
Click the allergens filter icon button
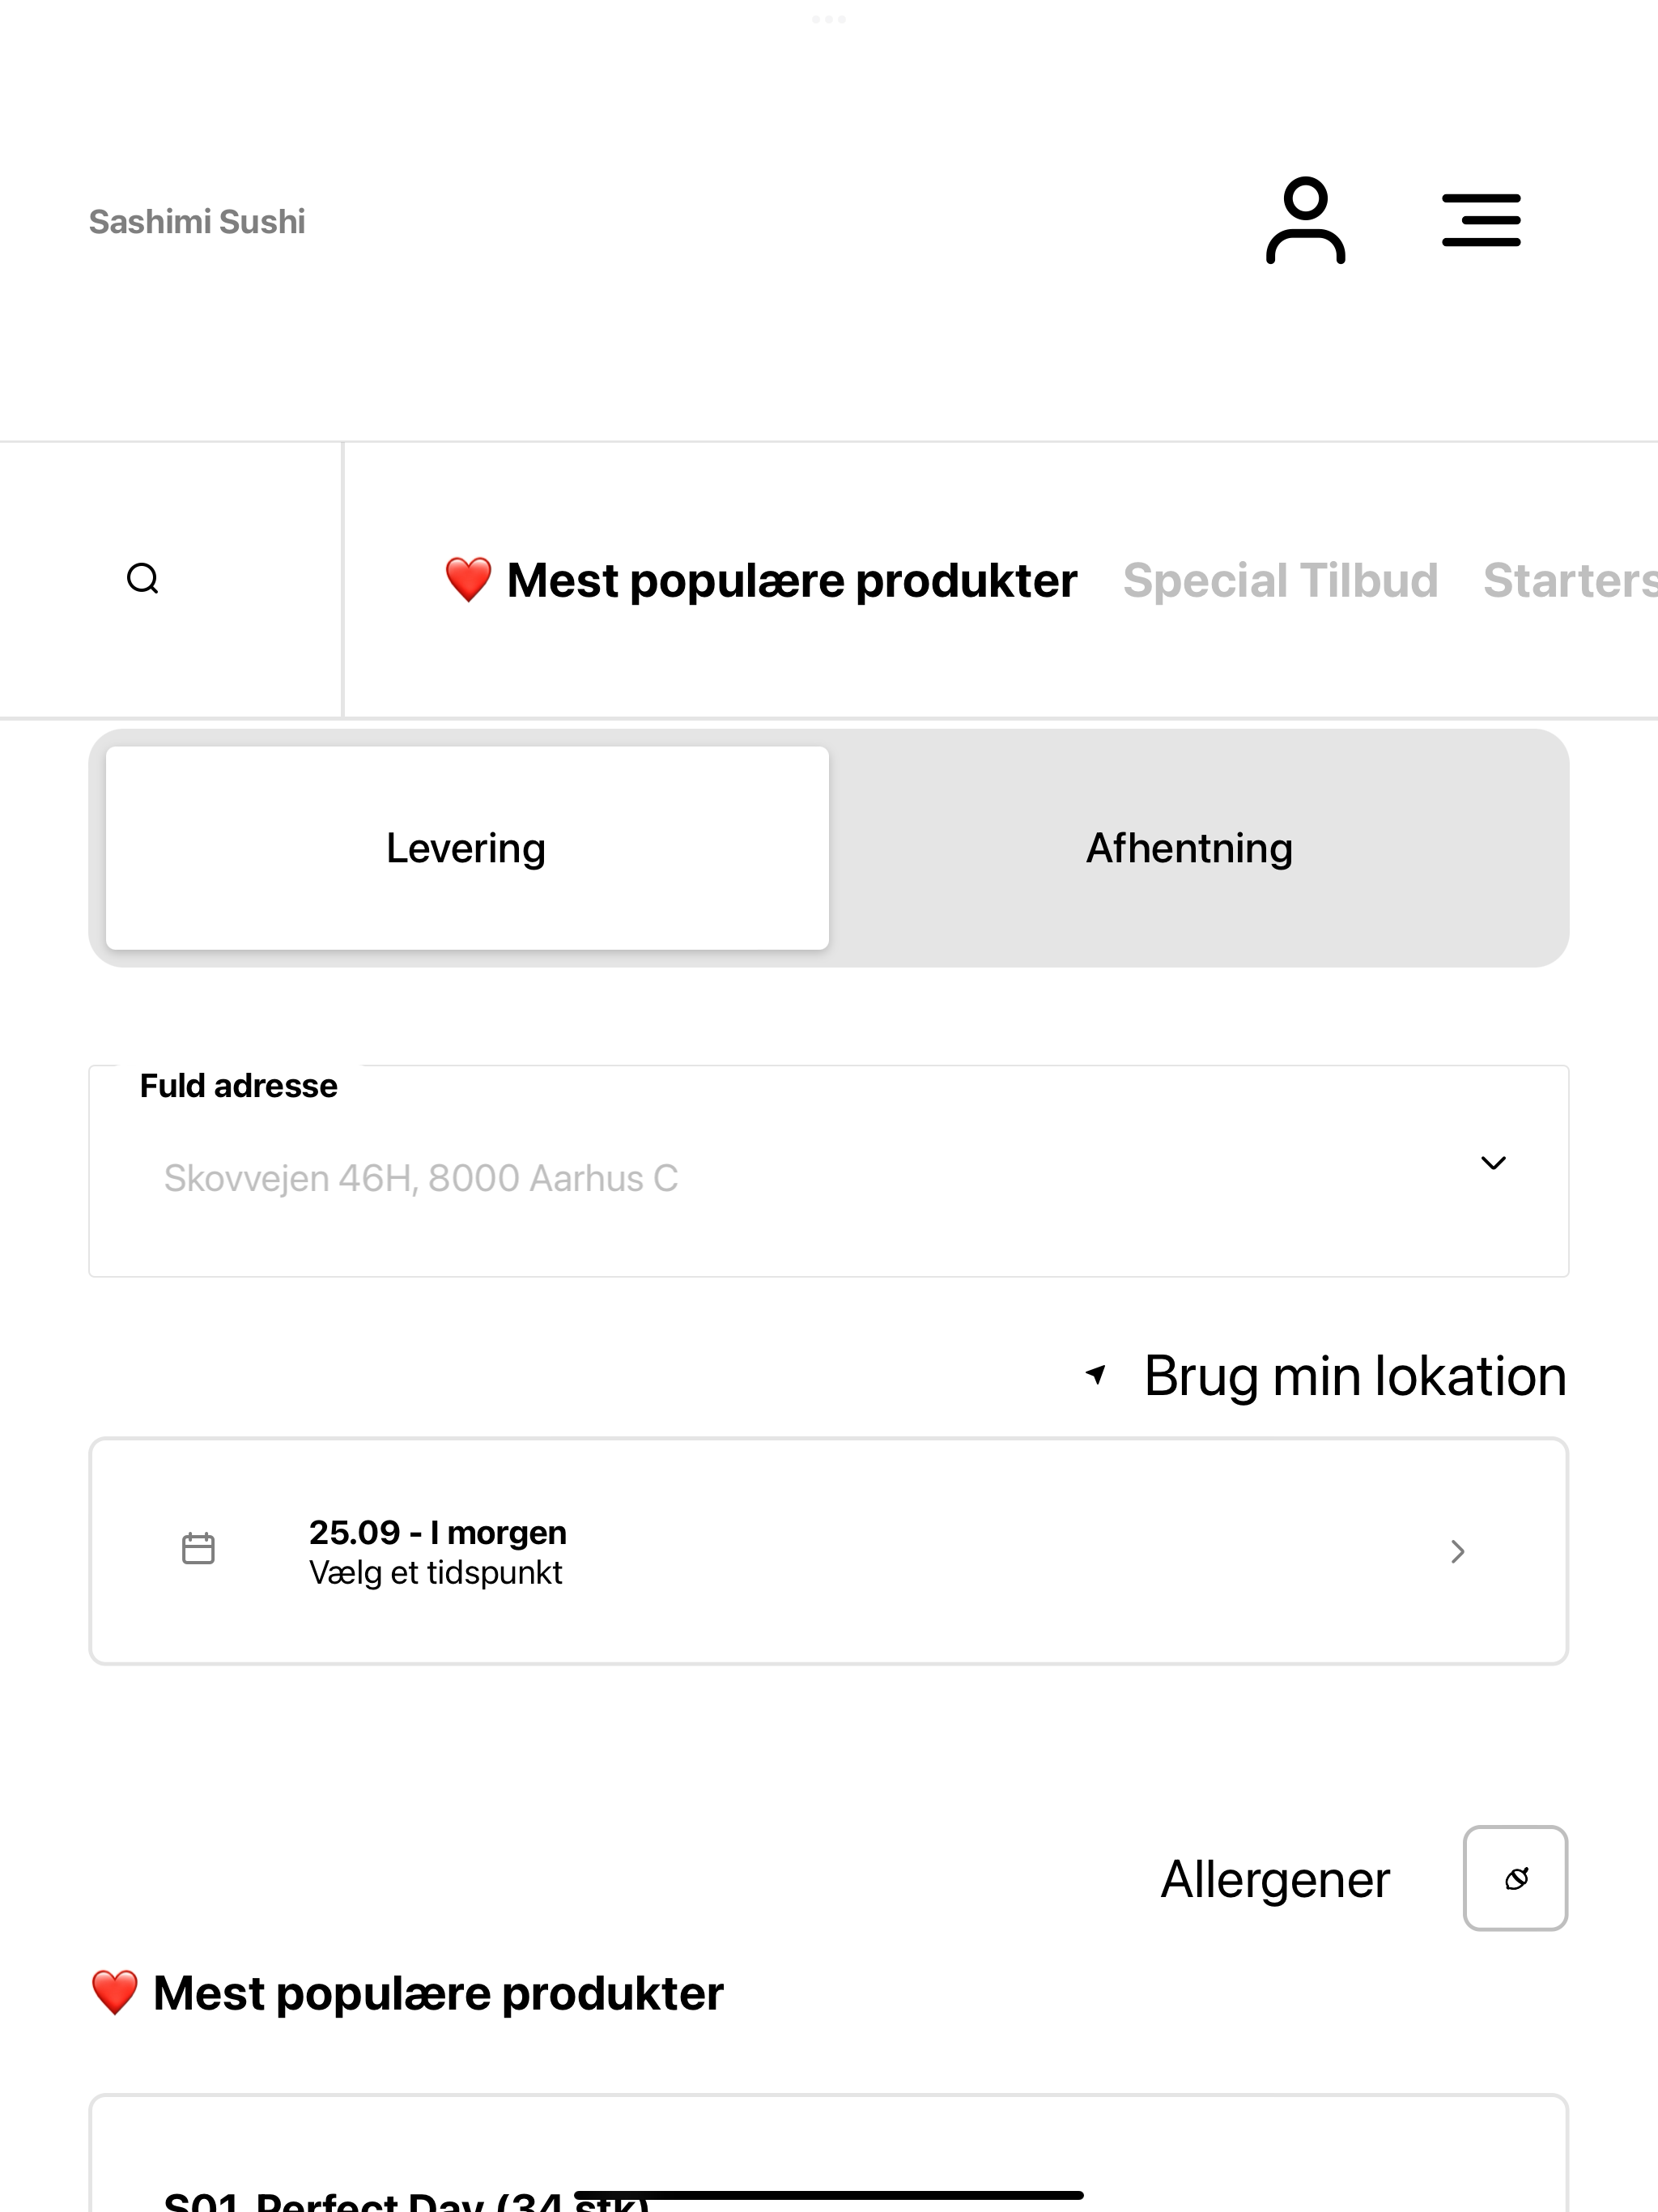(x=1515, y=1878)
